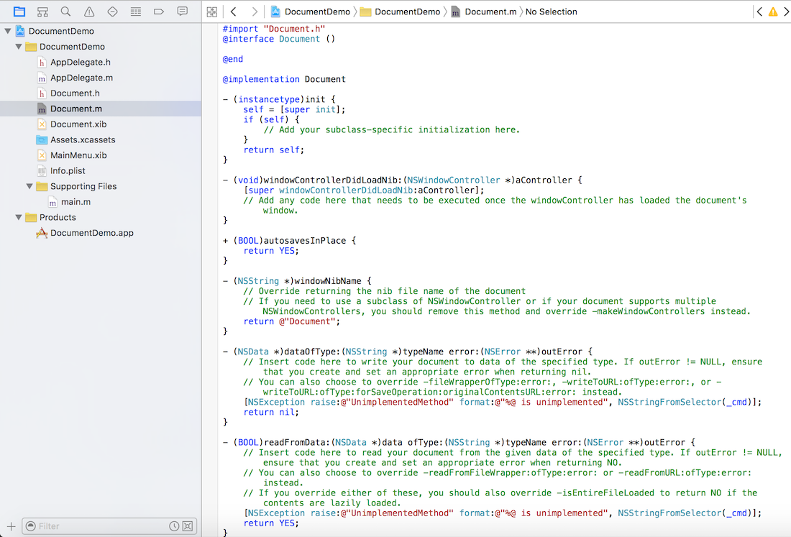Click the back navigation arrow in editor
The image size is (791, 537).
pos(232,12)
